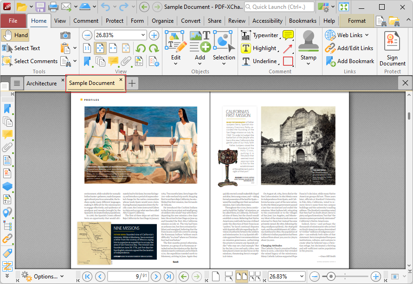The image size is (413, 284).
Task: Click the Email envelope icon
Action: [66, 7]
